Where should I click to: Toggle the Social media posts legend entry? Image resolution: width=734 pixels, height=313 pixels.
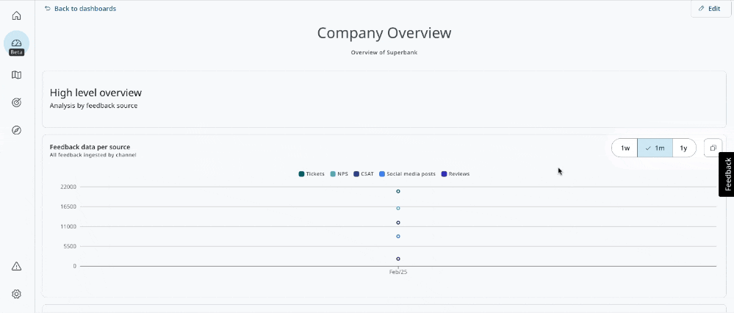[406, 174]
